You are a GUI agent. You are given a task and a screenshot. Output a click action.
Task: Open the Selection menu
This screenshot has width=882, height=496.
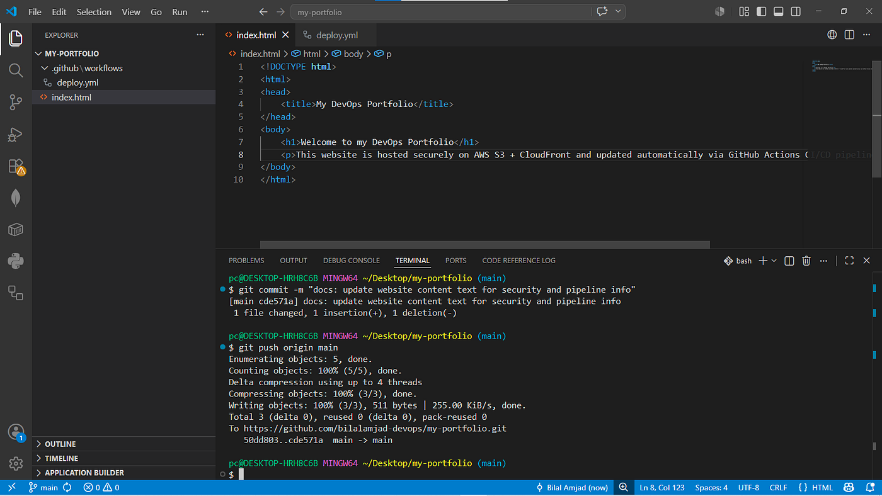click(94, 12)
